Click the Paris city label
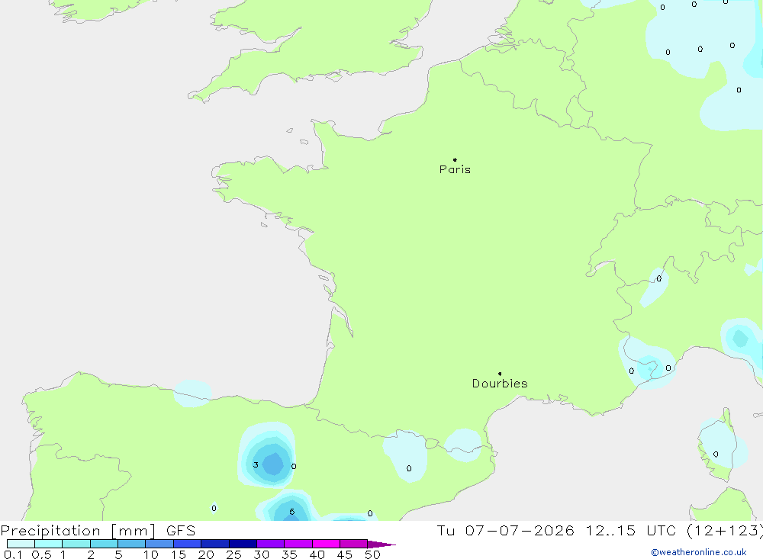The width and height of the screenshot is (763, 559). [455, 169]
